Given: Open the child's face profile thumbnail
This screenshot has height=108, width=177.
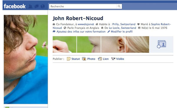Looking at the screenshot, I should pos(89,44).
